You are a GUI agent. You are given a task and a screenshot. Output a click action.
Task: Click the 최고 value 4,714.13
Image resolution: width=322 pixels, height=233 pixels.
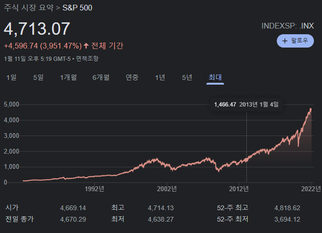[161, 208]
